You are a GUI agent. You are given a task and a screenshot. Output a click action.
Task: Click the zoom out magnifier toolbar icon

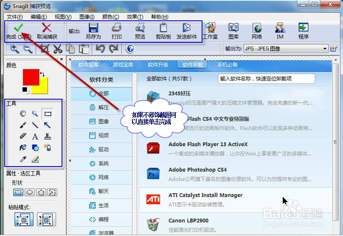(28, 49)
